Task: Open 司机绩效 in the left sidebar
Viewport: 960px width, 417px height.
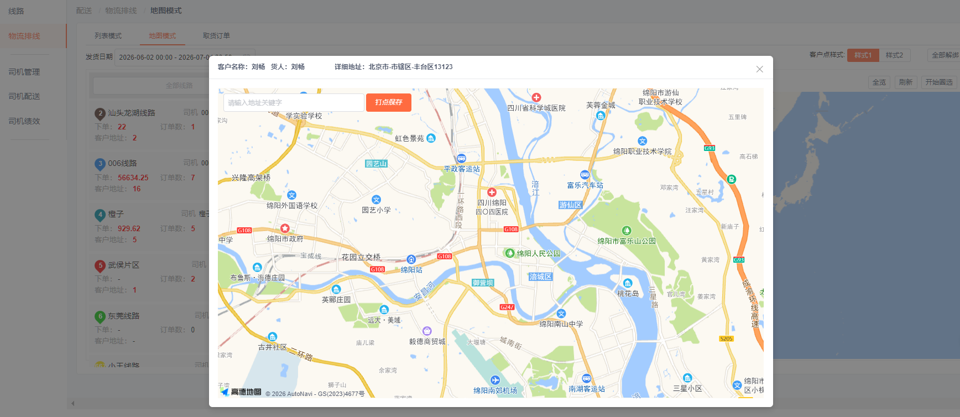Action: pyautogui.click(x=24, y=121)
